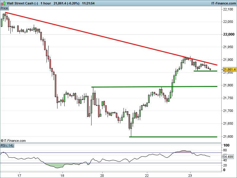Click the red overbought RSI shaded area

pos(184,152)
